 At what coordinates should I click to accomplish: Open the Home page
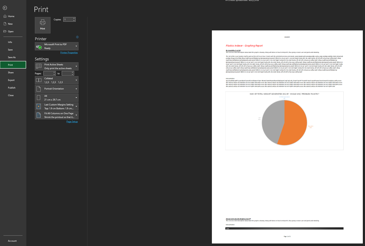(x=11, y=16)
